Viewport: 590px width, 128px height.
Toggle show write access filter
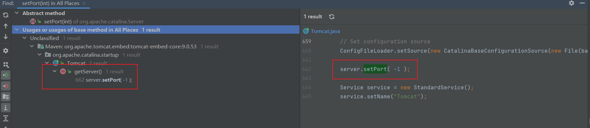pos(6,86)
